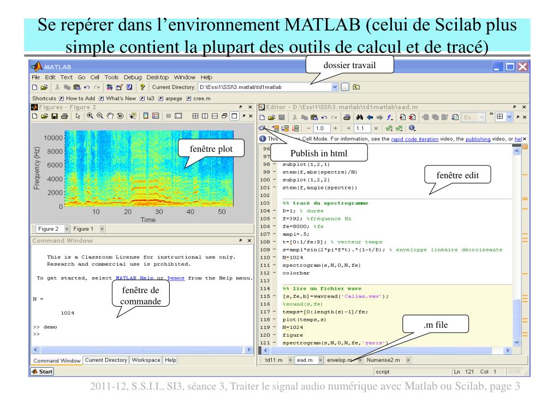Screen dimensions: 559x419
Task: Toggle breakpoint dash at line 104
Action: click(x=275, y=211)
